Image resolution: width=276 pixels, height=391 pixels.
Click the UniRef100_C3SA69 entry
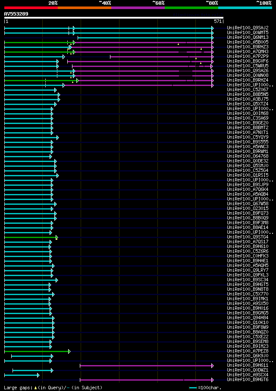coord(248,118)
